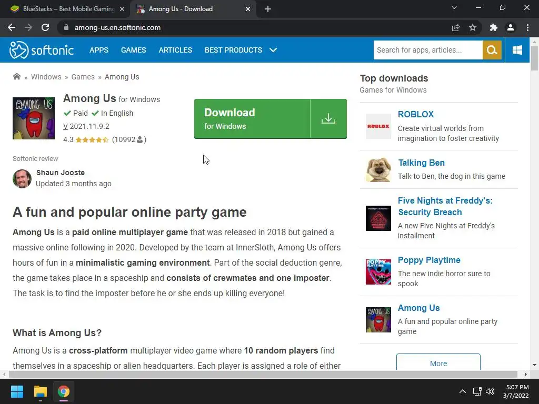Image resolution: width=539 pixels, height=404 pixels.
Task: Click the Among Us breadcrumb text
Action: tap(122, 77)
